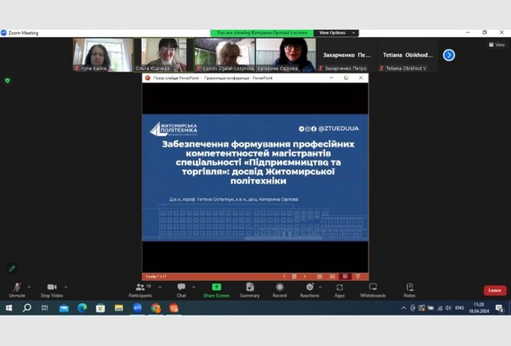Open the Notes tool
The height and width of the screenshot is (346, 511).
tap(410, 287)
